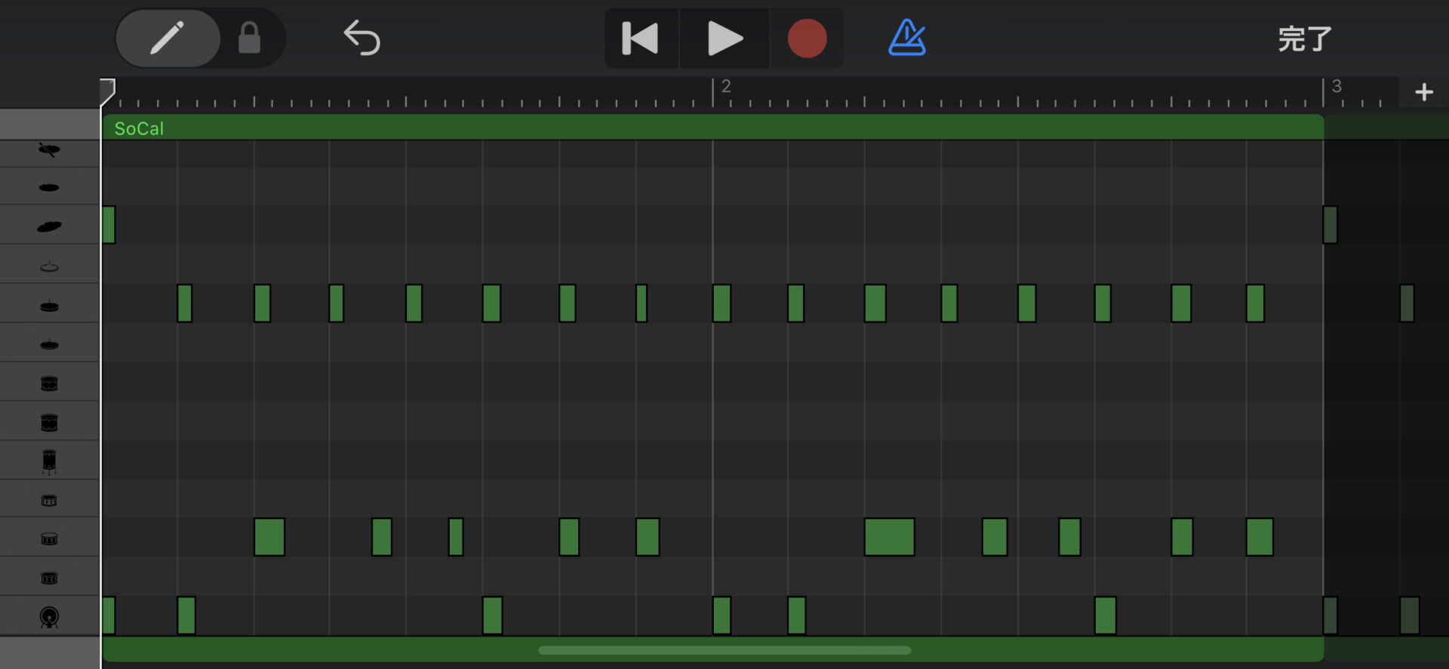Select the light-headed snare icon with notes
Image resolution: width=1449 pixels, height=669 pixels.
coord(49,539)
